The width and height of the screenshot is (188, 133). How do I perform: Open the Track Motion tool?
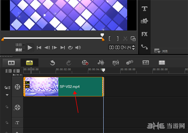pos(130,62)
